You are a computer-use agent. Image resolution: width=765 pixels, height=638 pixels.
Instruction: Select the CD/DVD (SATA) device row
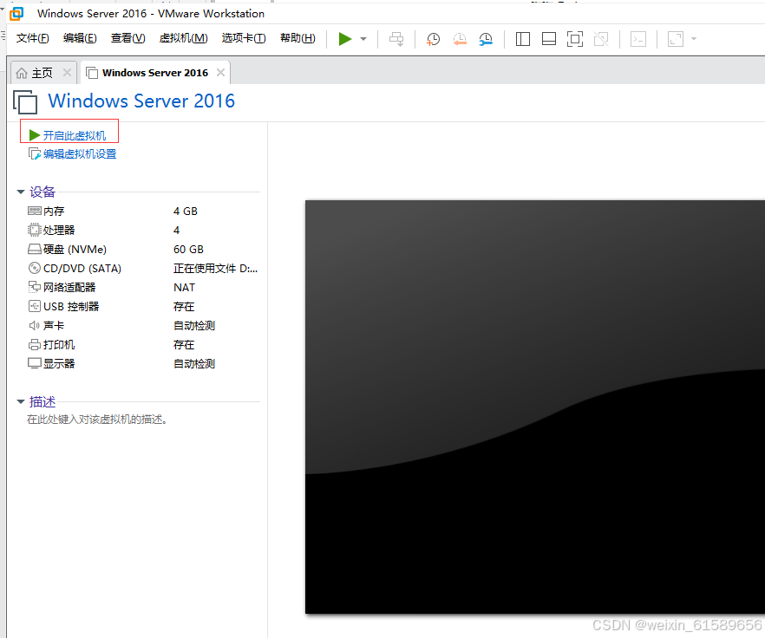pyautogui.click(x=143, y=268)
